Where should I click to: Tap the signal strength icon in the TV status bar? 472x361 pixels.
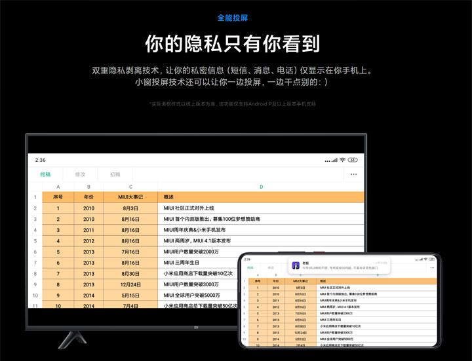click(334, 161)
